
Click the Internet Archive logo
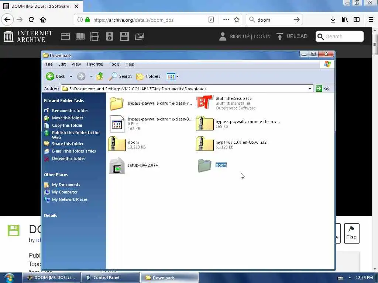coord(28,36)
